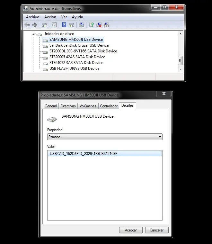Click the Unidades de disco category icon
This screenshot has width=212, height=244.
[39, 34]
